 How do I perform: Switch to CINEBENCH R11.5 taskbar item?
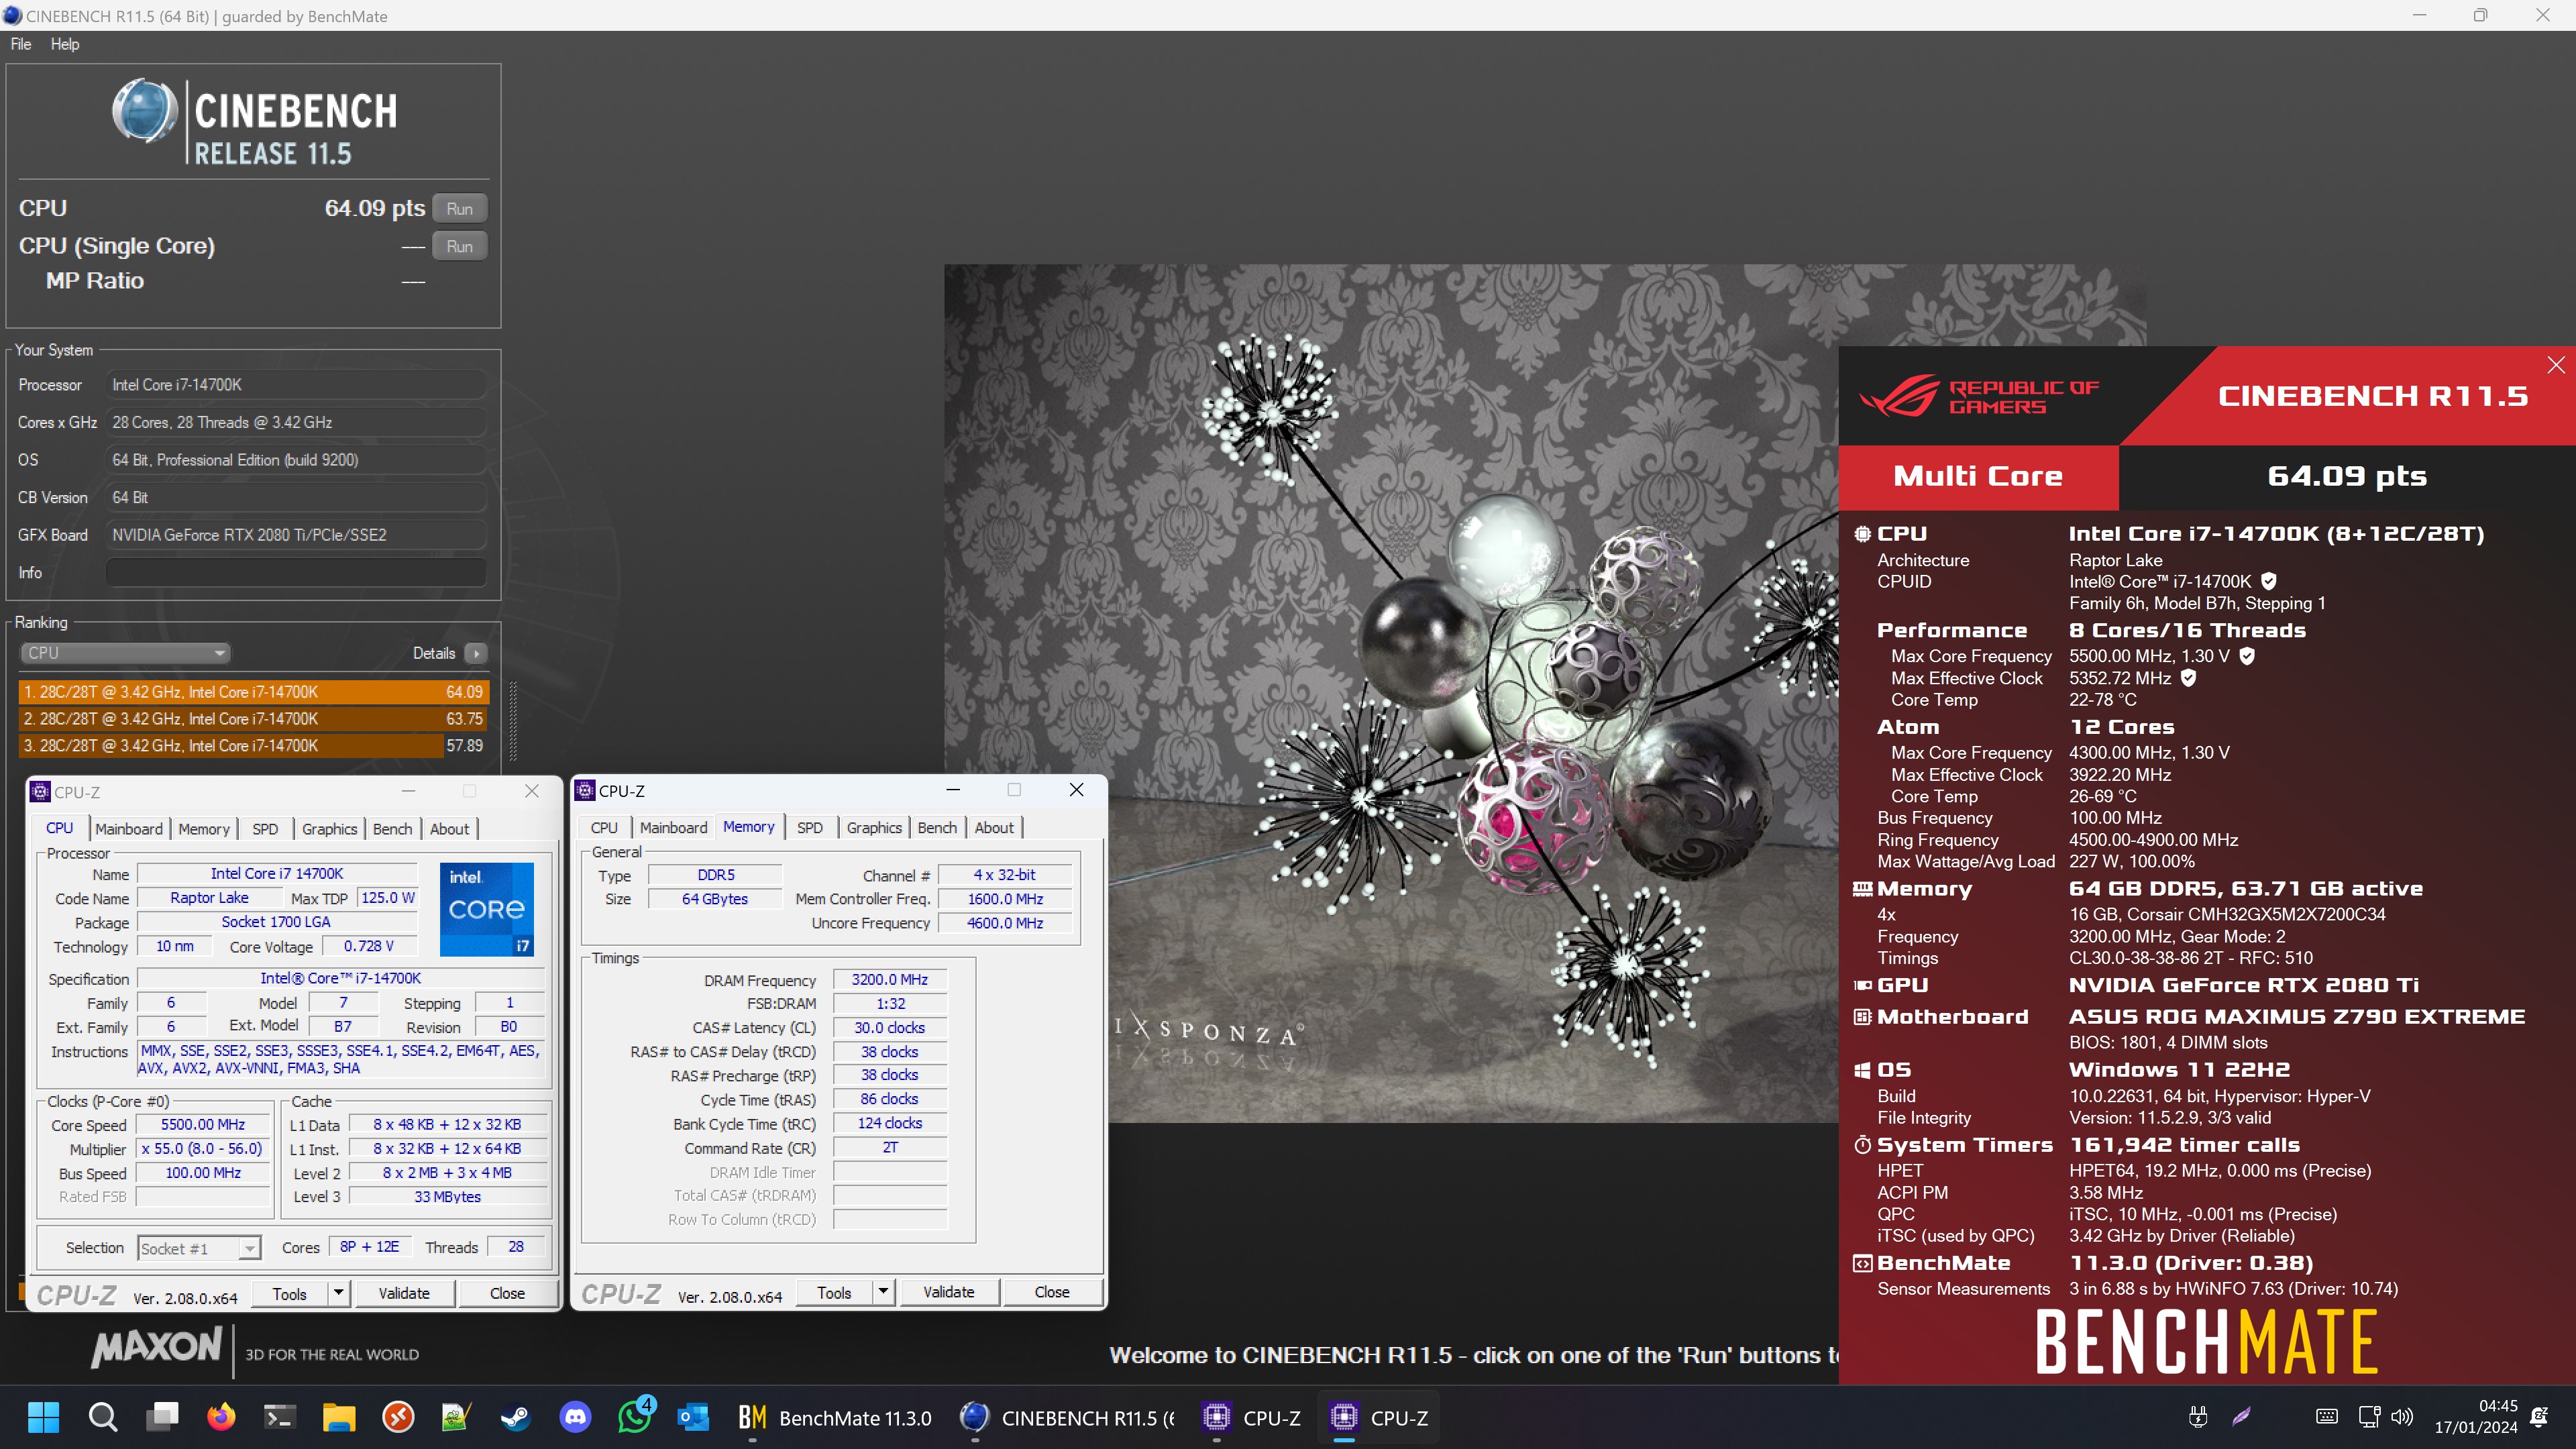pos(1068,1418)
